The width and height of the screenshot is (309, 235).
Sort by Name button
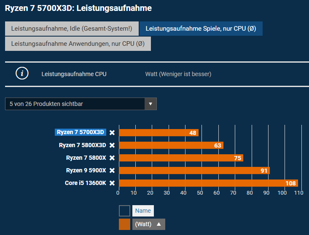pyautogui.click(x=143, y=211)
